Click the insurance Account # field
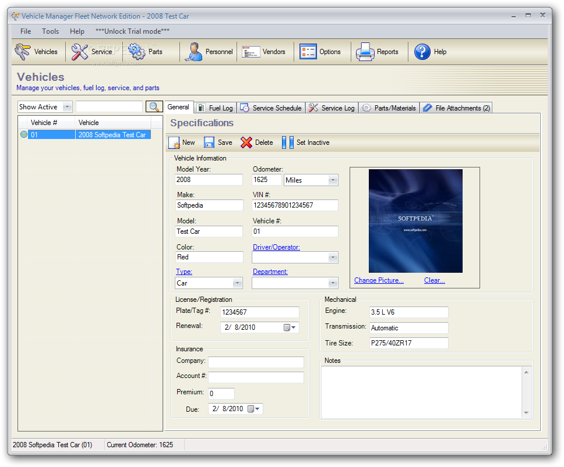This screenshot has height=467, width=564. pos(256,377)
